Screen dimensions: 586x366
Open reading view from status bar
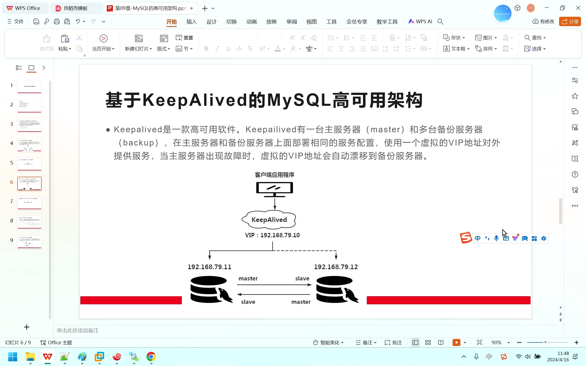441,342
